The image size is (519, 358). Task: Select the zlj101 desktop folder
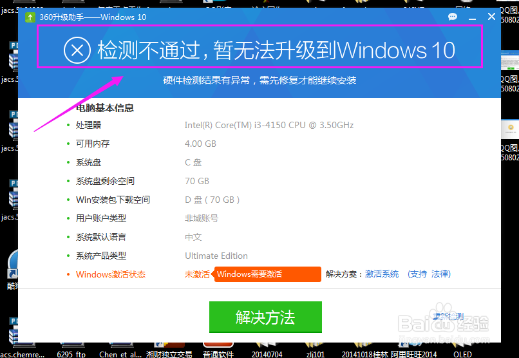point(315,351)
